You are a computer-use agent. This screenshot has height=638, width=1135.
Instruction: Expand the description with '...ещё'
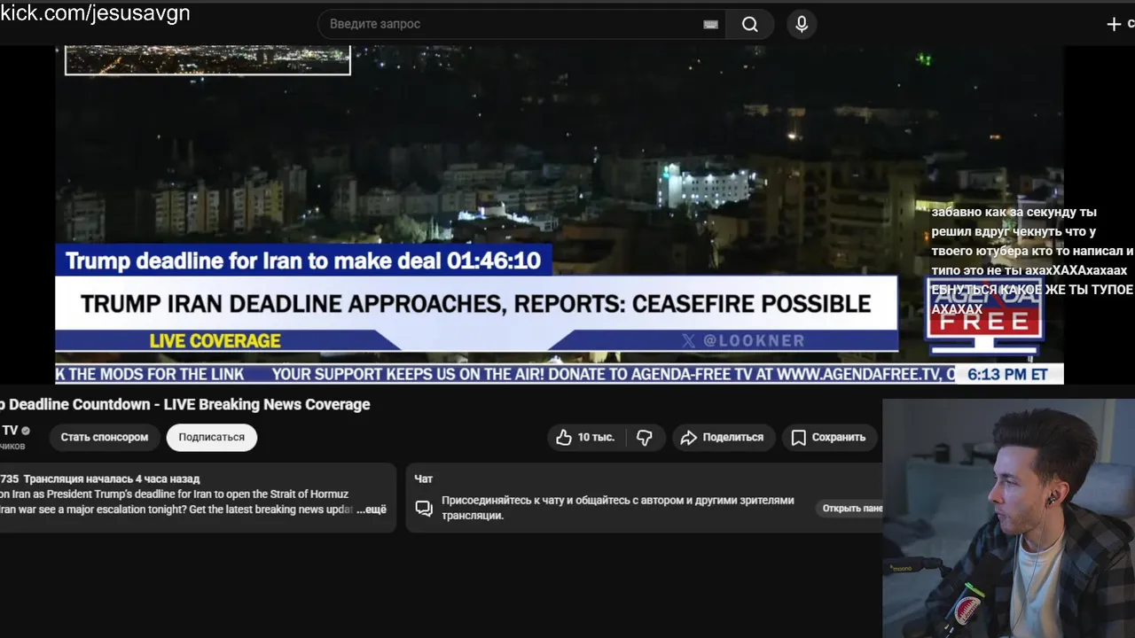click(372, 510)
